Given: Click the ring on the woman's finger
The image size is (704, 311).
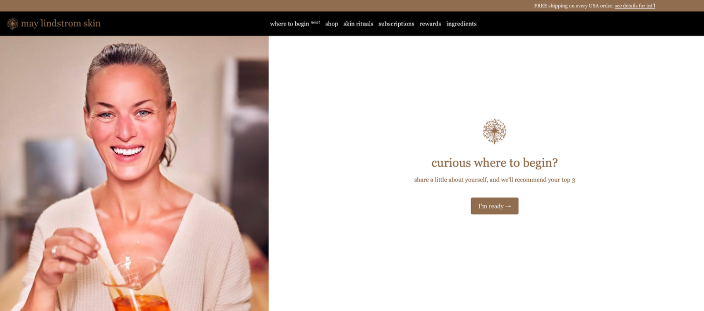Looking at the screenshot, I should pos(54,251).
